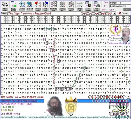Select the Lord YHVH Moving code
This screenshot has height=119, width=131.
point(10,114)
